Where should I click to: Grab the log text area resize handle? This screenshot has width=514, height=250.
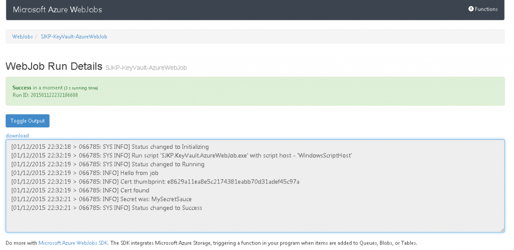[x=502, y=230]
